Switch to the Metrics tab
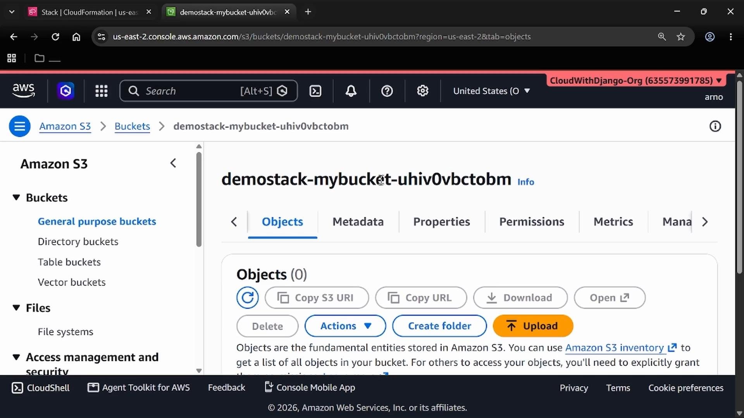The height and width of the screenshot is (418, 744). [613, 222]
